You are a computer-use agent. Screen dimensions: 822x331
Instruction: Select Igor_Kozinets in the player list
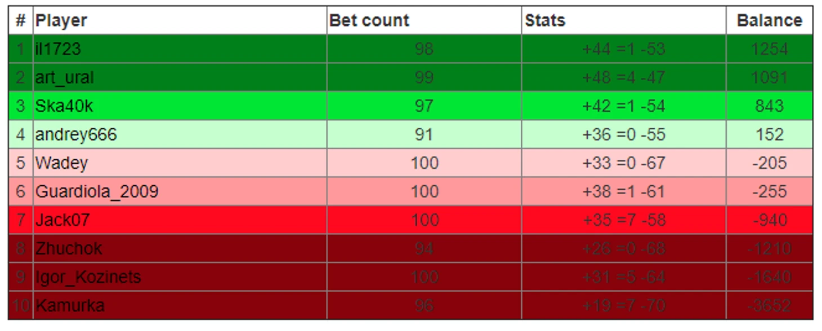click(x=88, y=278)
